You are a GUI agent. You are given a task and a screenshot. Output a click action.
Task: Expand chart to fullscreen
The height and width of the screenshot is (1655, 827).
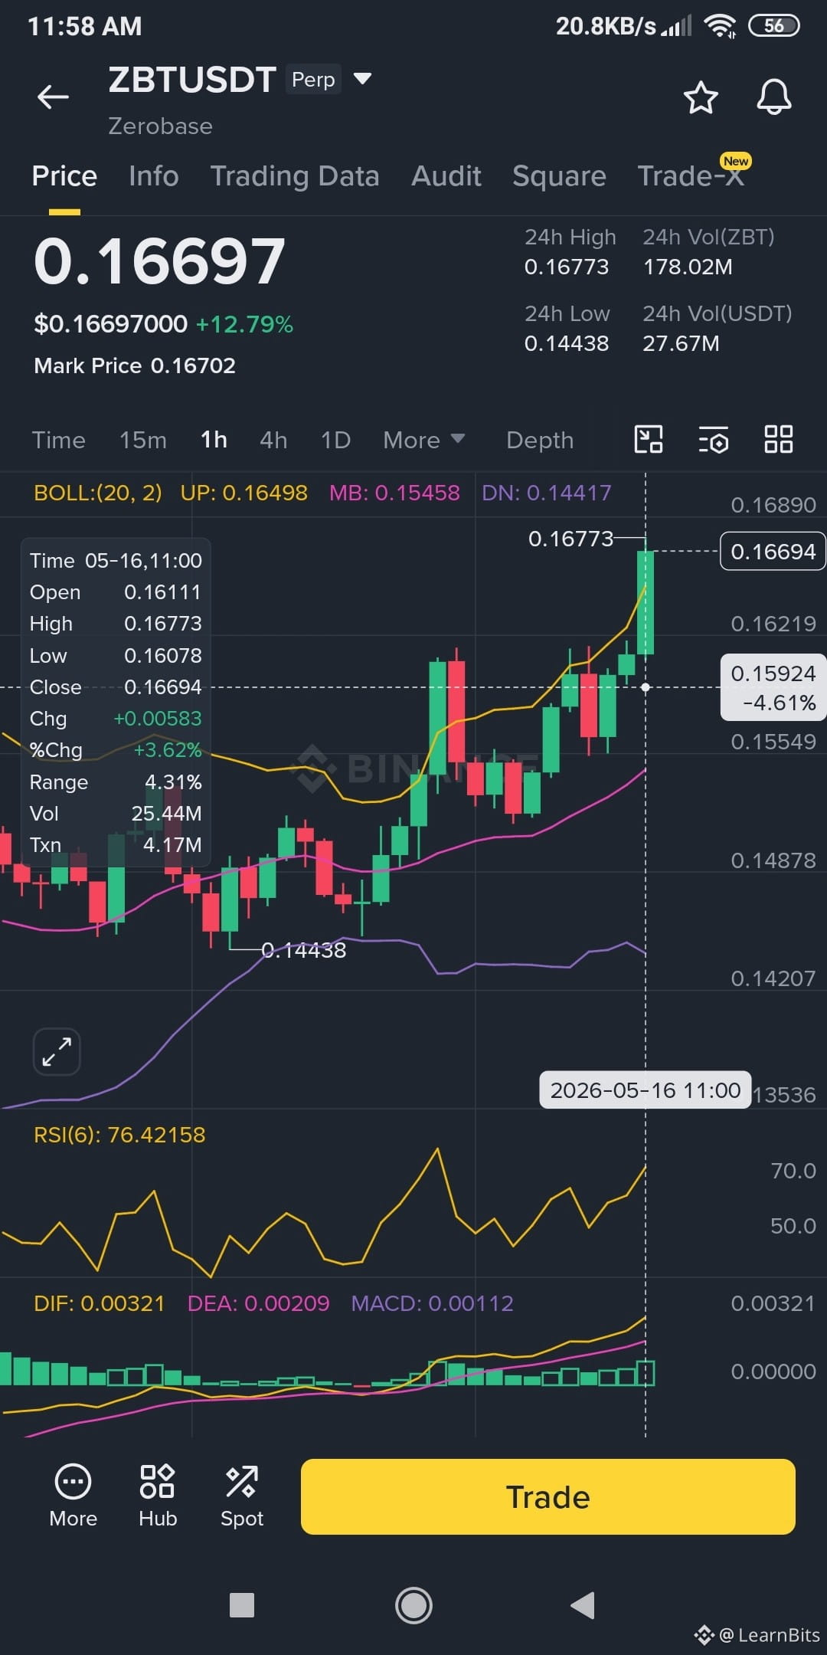tap(57, 1051)
